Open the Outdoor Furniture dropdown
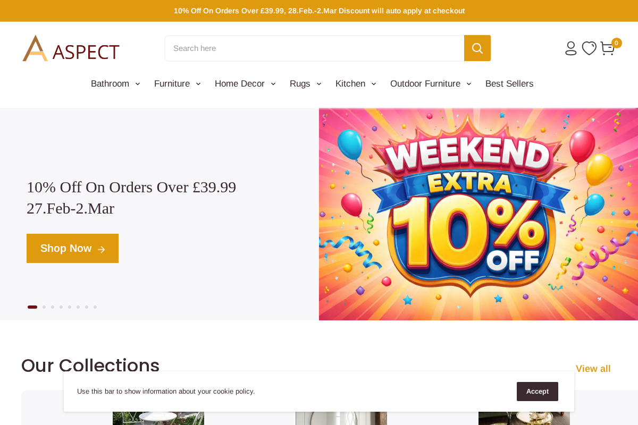The height and width of the screenshot is (425, 638). click(431, 83)
